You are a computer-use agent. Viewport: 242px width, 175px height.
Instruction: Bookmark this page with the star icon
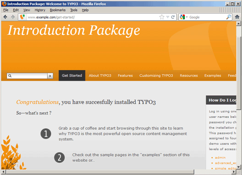pyautogui.click(x=161, y=17)
